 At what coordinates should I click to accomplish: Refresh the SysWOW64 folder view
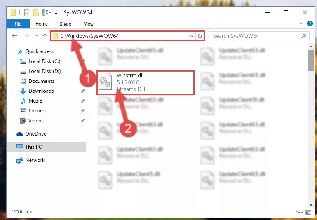[x=200, y=36]
